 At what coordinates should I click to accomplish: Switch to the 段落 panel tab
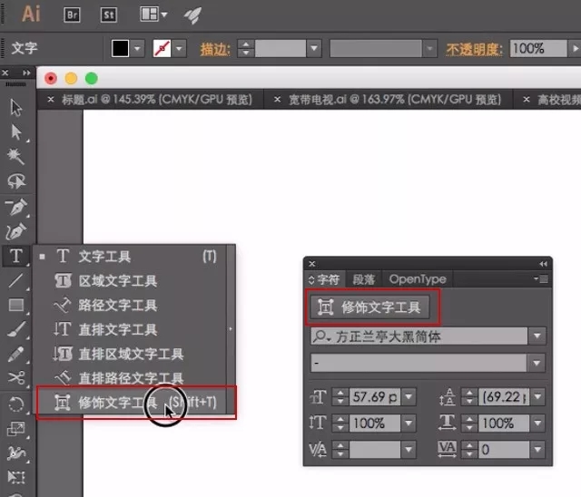pos(363,279)
